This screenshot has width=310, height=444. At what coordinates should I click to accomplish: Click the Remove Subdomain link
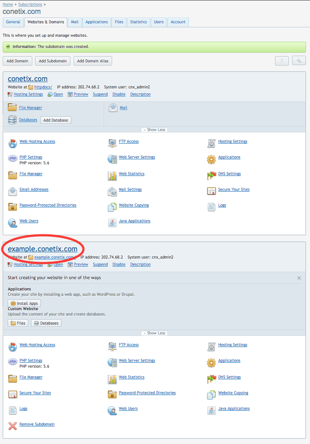pos(37,424)
